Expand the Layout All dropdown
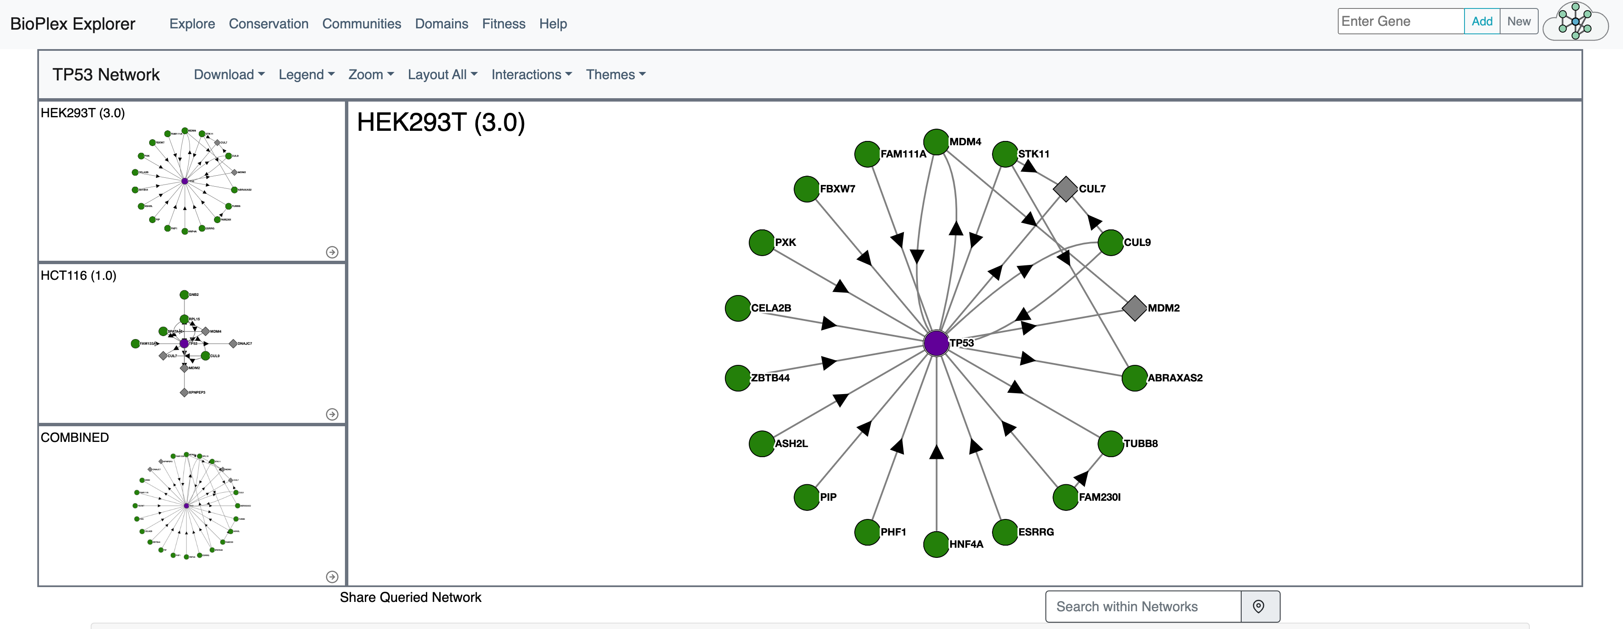Image resolution: width=1623 pixels, height=629 pixels. pos(442,74)
